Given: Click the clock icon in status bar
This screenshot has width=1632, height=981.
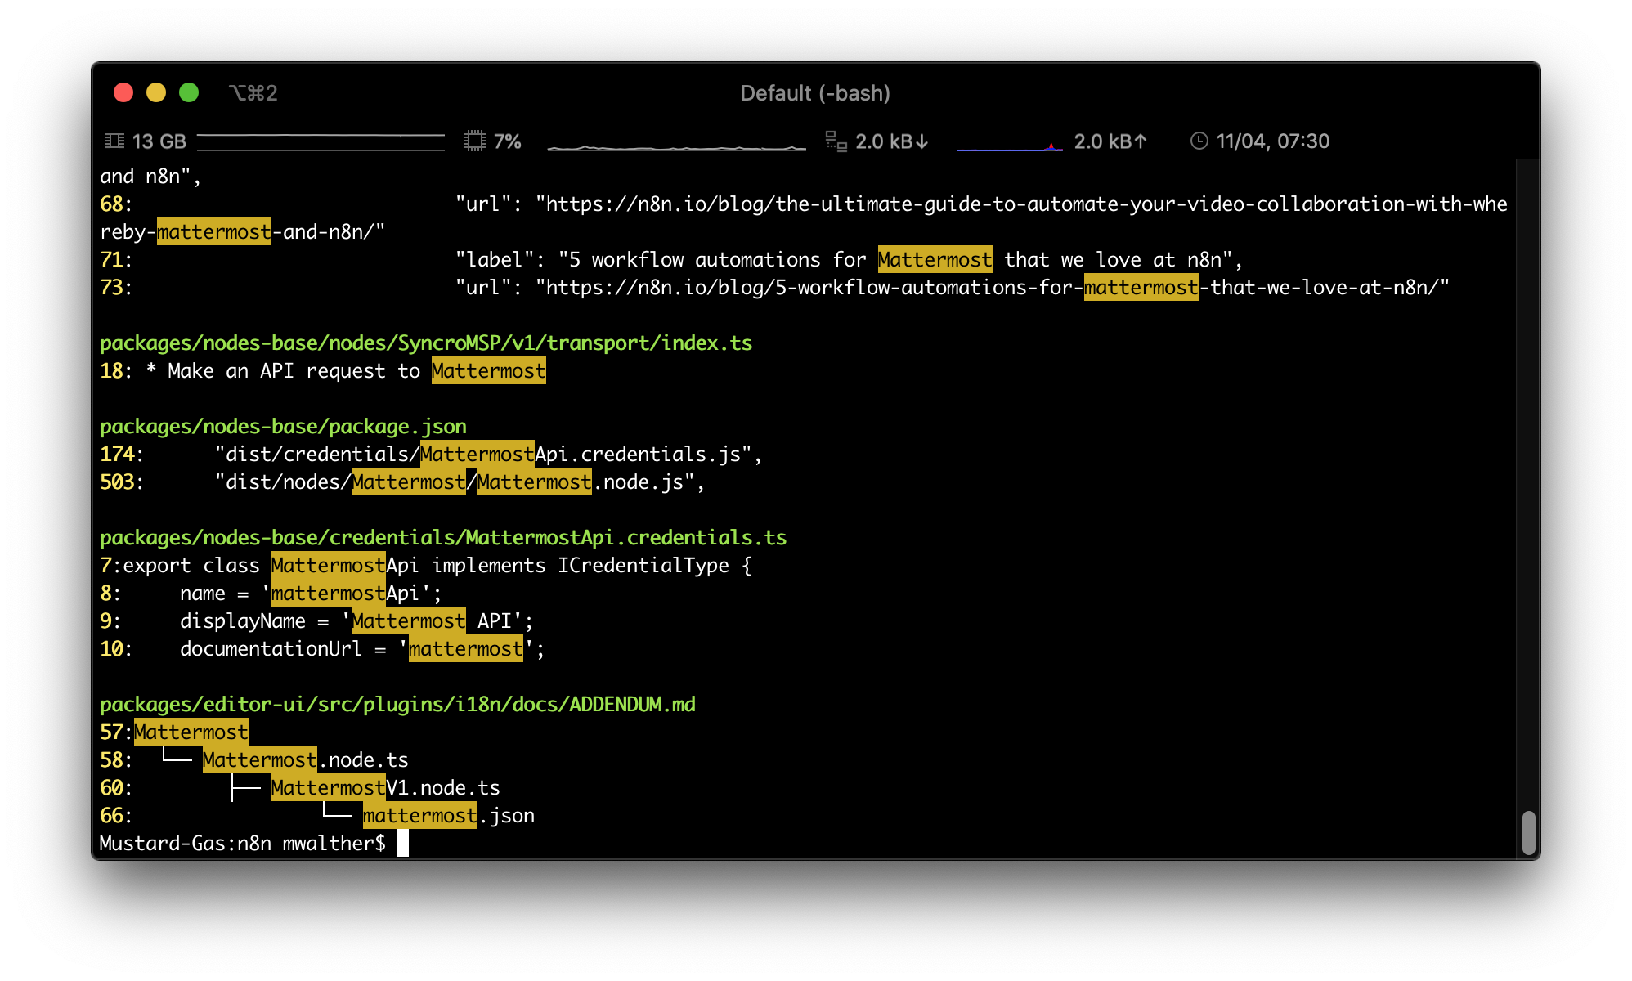Looking at the screenshot, I should [1199, 141].
